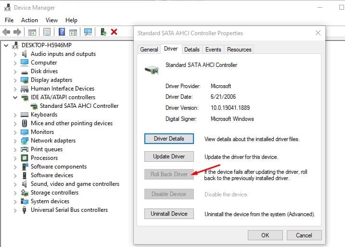This screenshot has height=247, width=345.
Task: Select the Print queues printer icon
Action: coord(25,149)
